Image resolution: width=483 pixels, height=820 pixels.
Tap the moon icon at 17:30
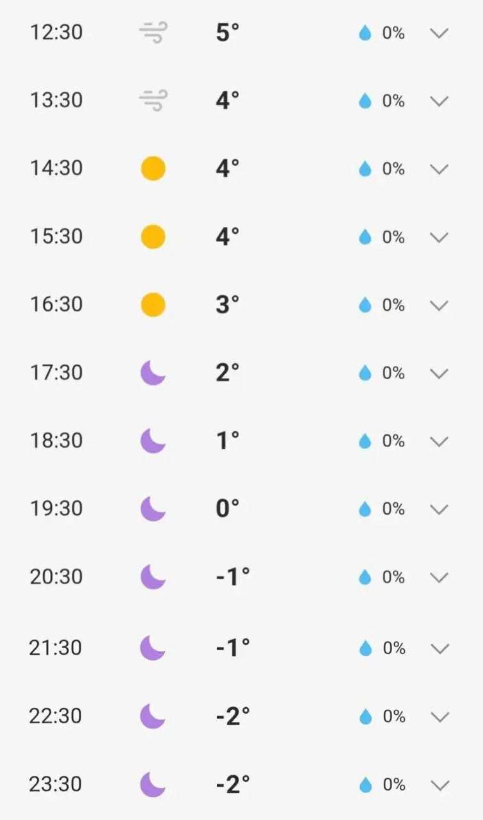[x=153, y=373]
